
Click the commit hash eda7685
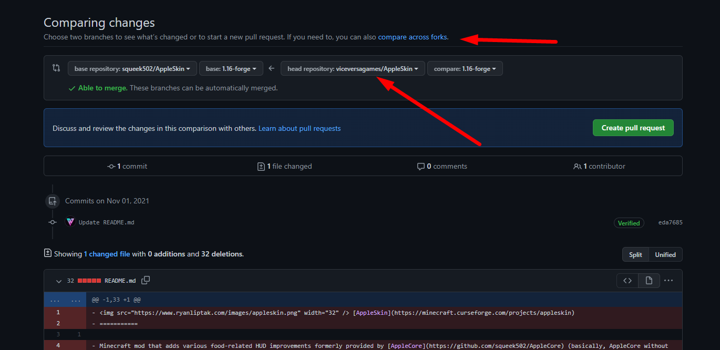point(670,222)
